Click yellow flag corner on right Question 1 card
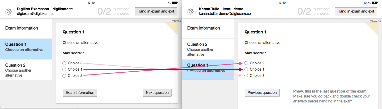Image resolution: width=382 pixels, height=109 pixels. coord(374,27)
